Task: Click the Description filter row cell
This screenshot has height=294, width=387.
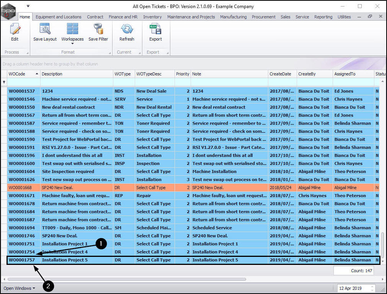Action: pos(77,82)
